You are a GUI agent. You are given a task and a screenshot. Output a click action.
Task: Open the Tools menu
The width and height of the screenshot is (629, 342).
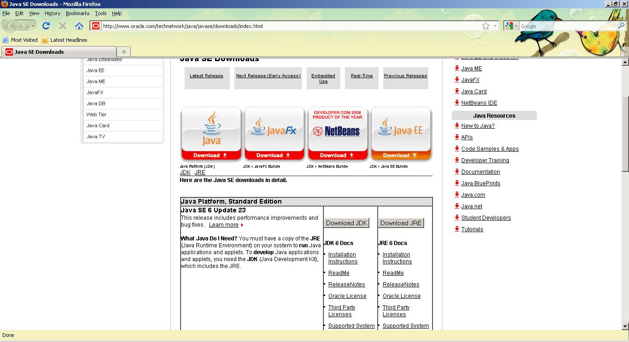pyautogui.click(x=100, y=13)
